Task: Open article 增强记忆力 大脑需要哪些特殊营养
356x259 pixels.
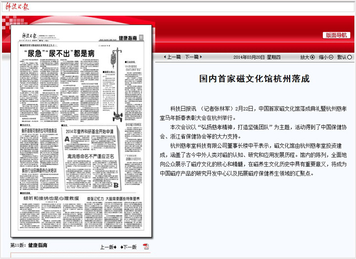Action: pos(113,199)
